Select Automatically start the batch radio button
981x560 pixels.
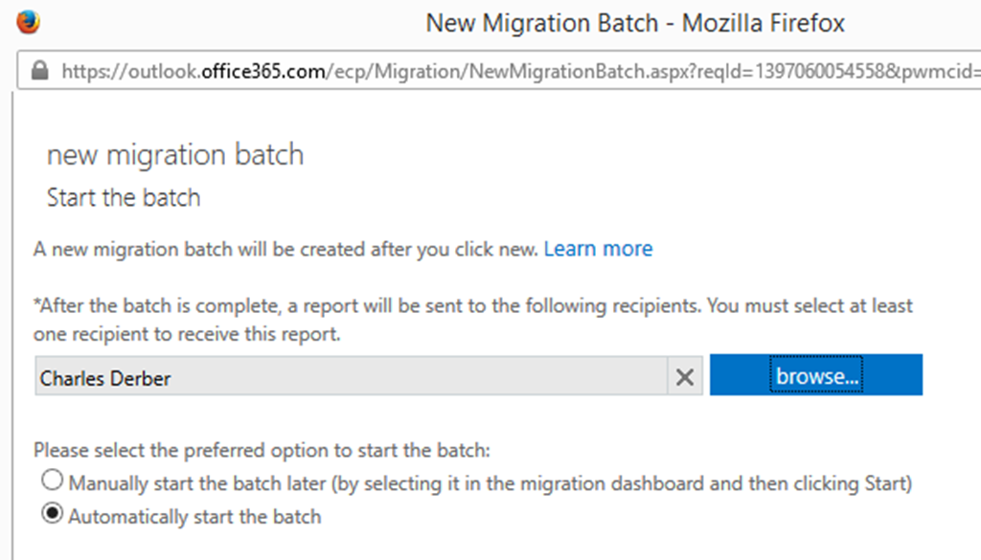coord(53,514)
